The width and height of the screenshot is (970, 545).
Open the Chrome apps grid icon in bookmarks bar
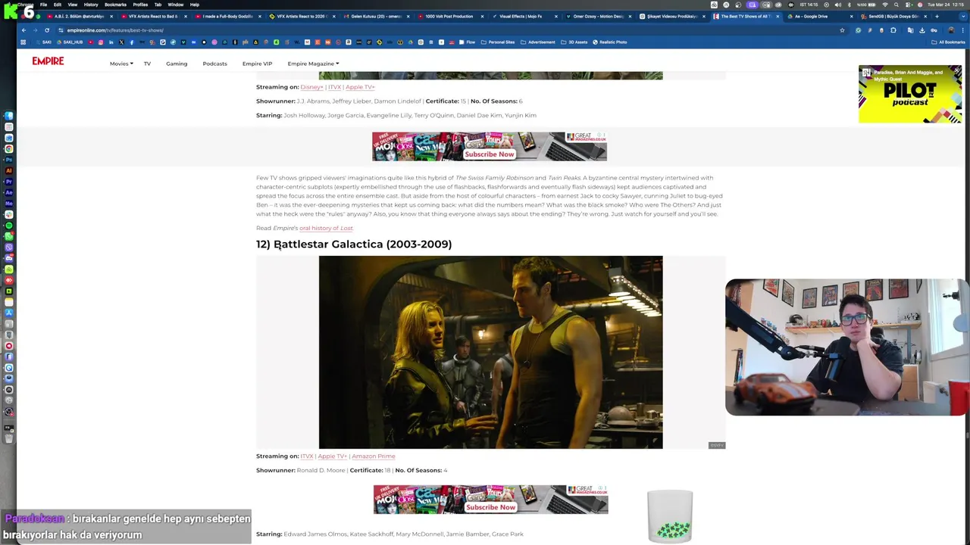23,42
